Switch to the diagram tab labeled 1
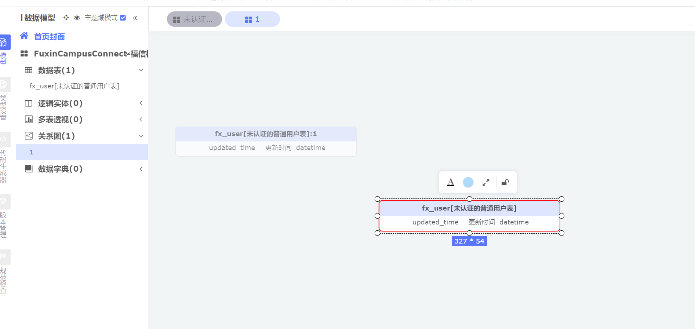 (x=252, y=19)
